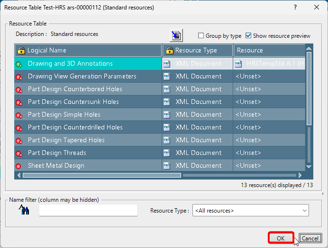Screen dimensions: 328x248
Task: Click inside the Name filter text field
Action: coord(88,210)
